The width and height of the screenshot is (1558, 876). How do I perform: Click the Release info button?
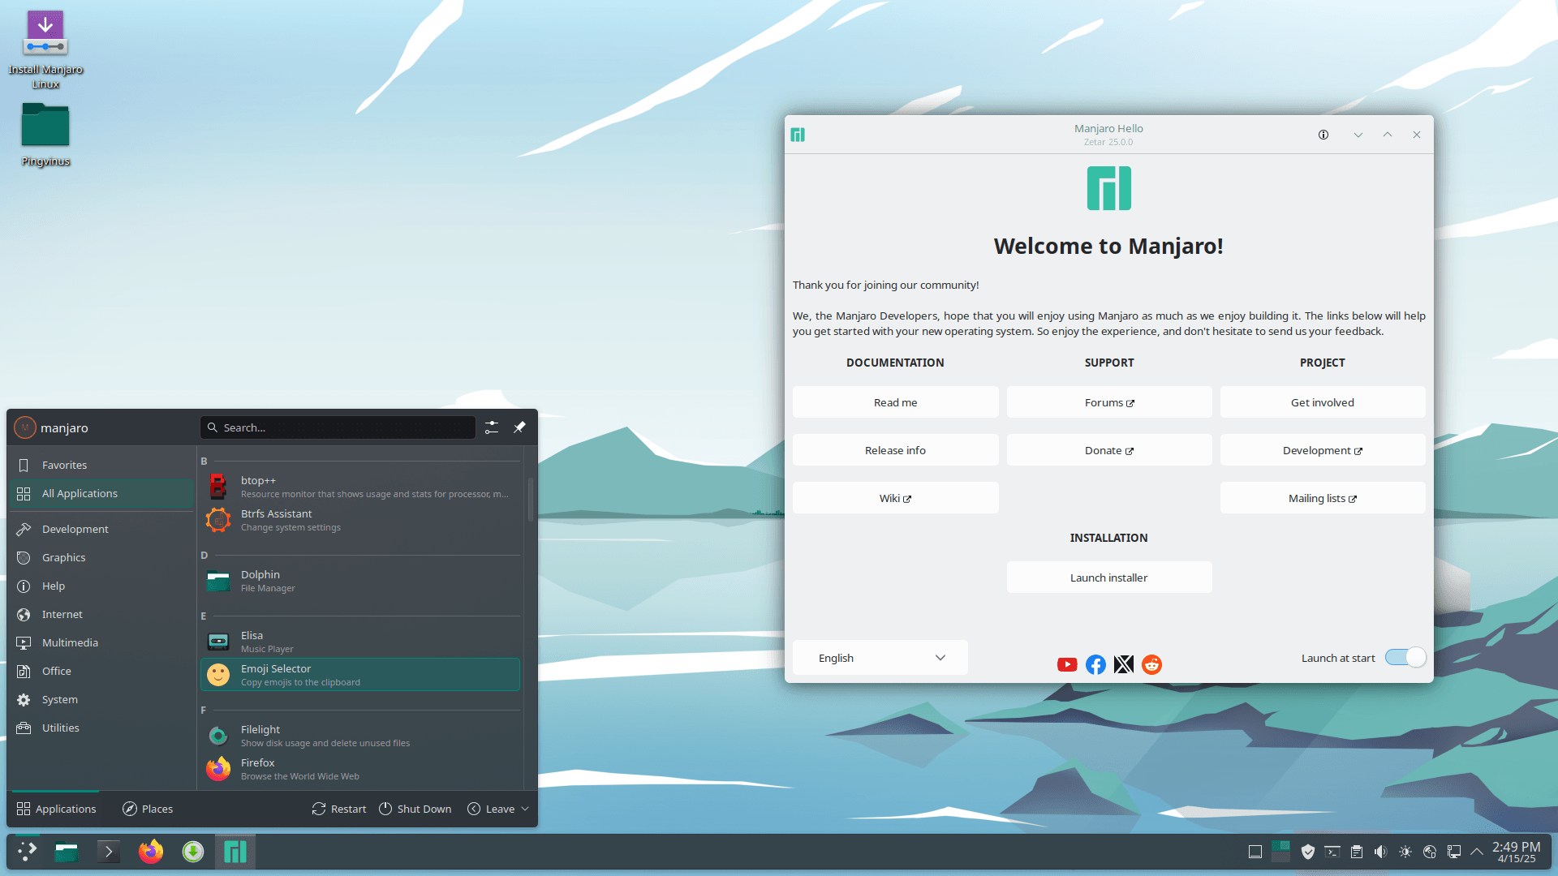click(x=895, y=450)
